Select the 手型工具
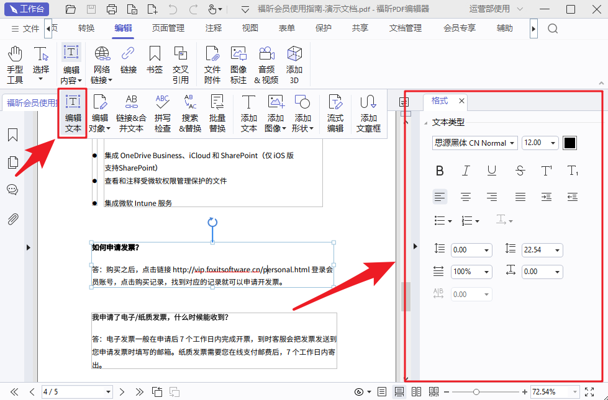The height and width of the screenshot is (400, 608). click(x=14, y=62)
